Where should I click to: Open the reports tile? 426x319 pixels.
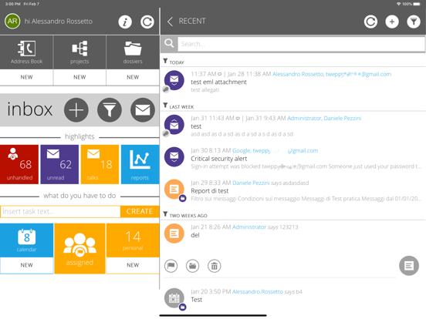tap(140, 164)
